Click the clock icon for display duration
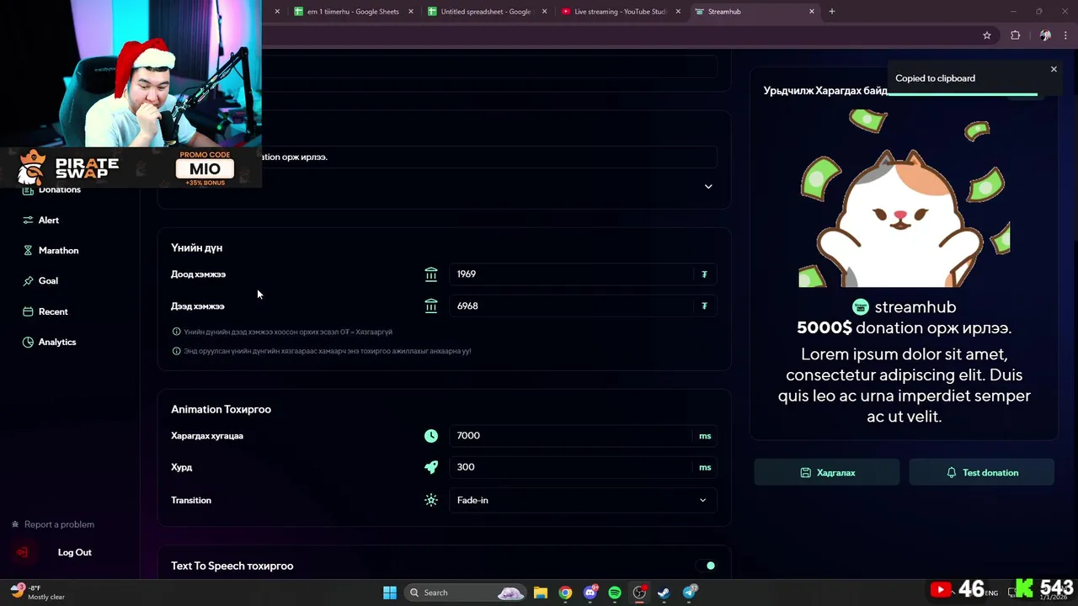The height and width of the screenshot is (606, 1078). pyautogui.click(x=431, y=435)
